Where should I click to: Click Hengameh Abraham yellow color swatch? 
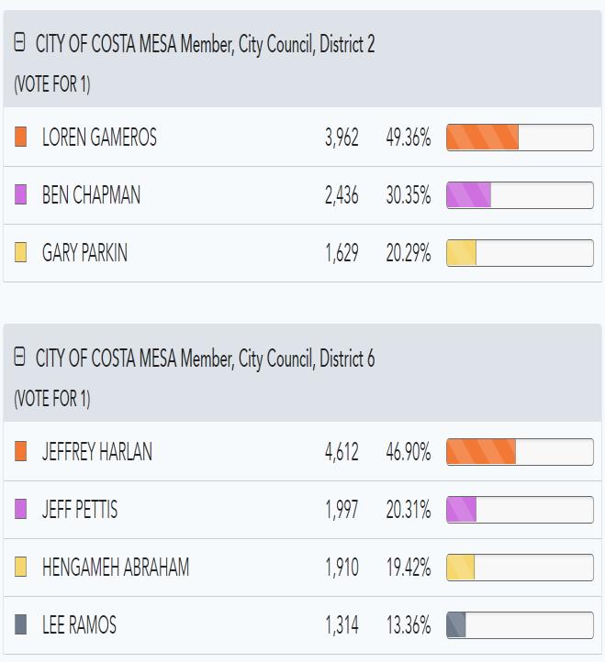[x=21, y=568]
